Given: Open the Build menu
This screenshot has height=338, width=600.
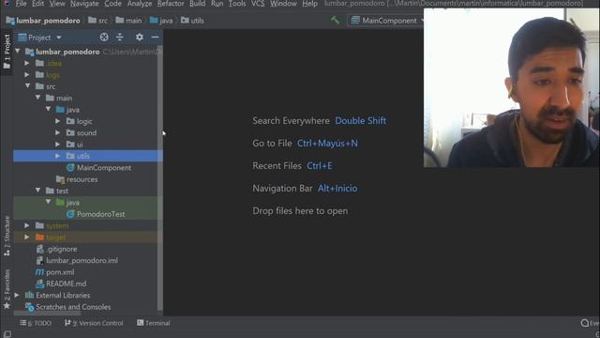Looking at the screenshot, I should coord(197,4).
